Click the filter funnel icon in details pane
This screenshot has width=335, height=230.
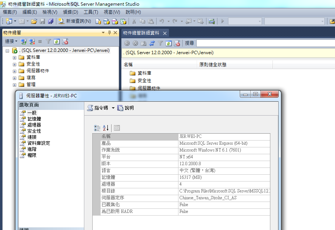[160, 43]
